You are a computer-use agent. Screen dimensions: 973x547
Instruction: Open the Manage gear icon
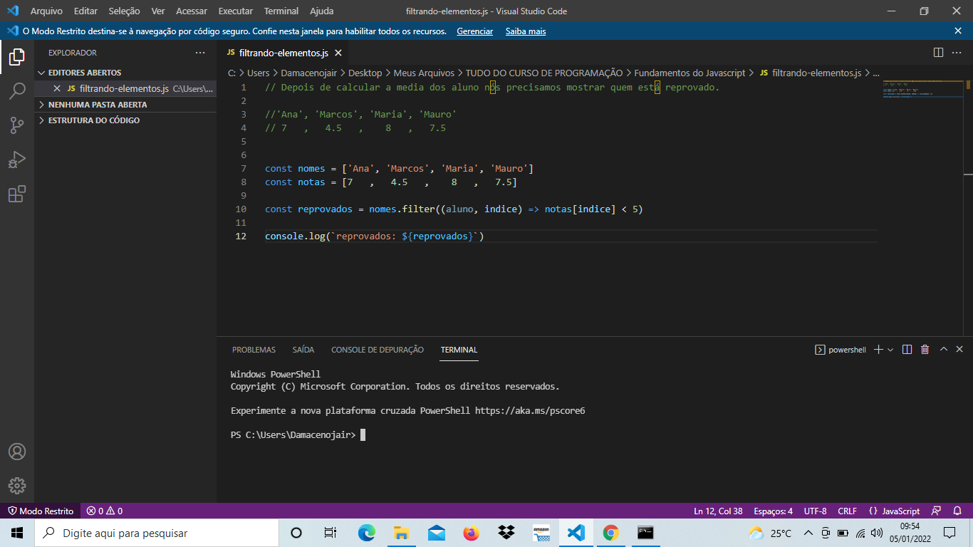point(17,486)
